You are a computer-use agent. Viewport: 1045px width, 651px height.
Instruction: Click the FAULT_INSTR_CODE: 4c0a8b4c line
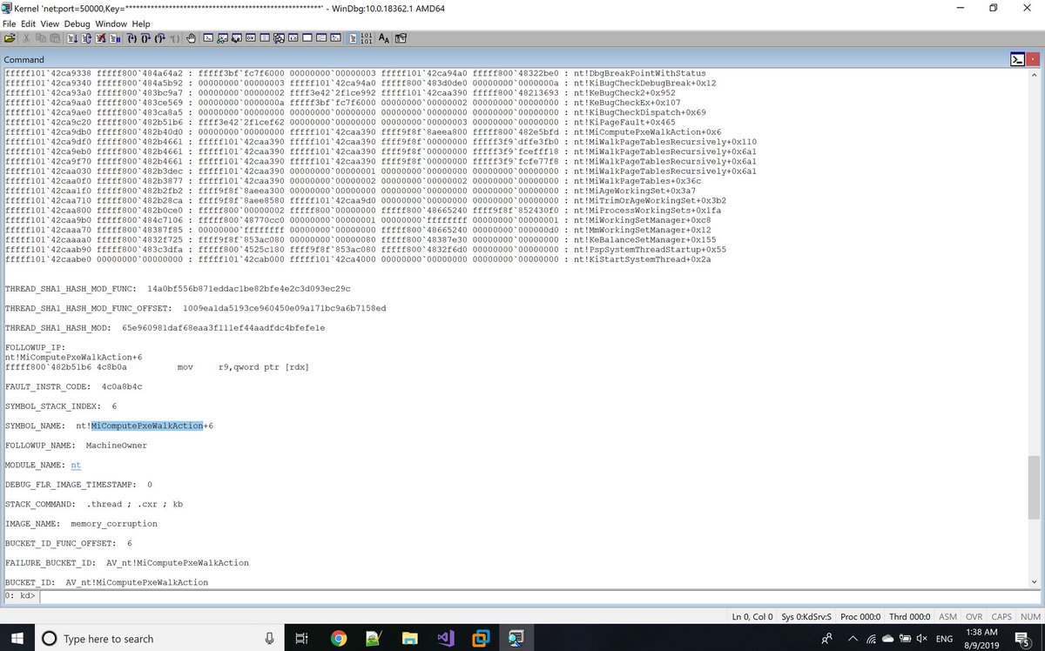(x=73, y=386)
